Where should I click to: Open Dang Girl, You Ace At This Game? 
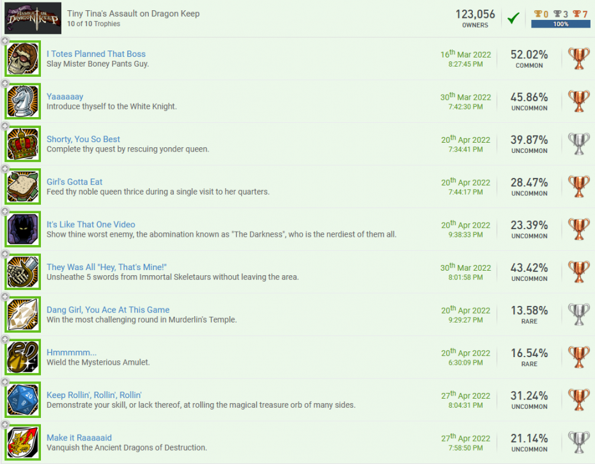point(108,310)
